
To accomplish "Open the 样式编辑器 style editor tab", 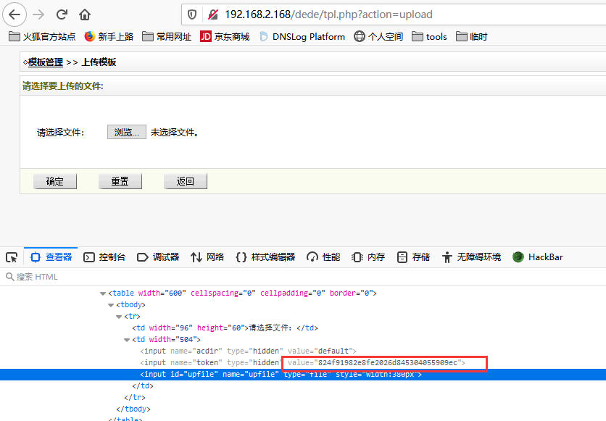I will [265, 257].
